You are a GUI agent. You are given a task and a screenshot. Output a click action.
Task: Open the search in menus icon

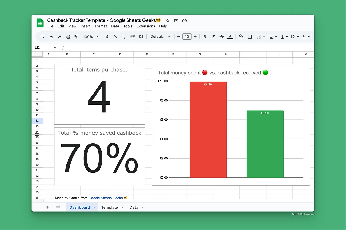pos(42,37)
